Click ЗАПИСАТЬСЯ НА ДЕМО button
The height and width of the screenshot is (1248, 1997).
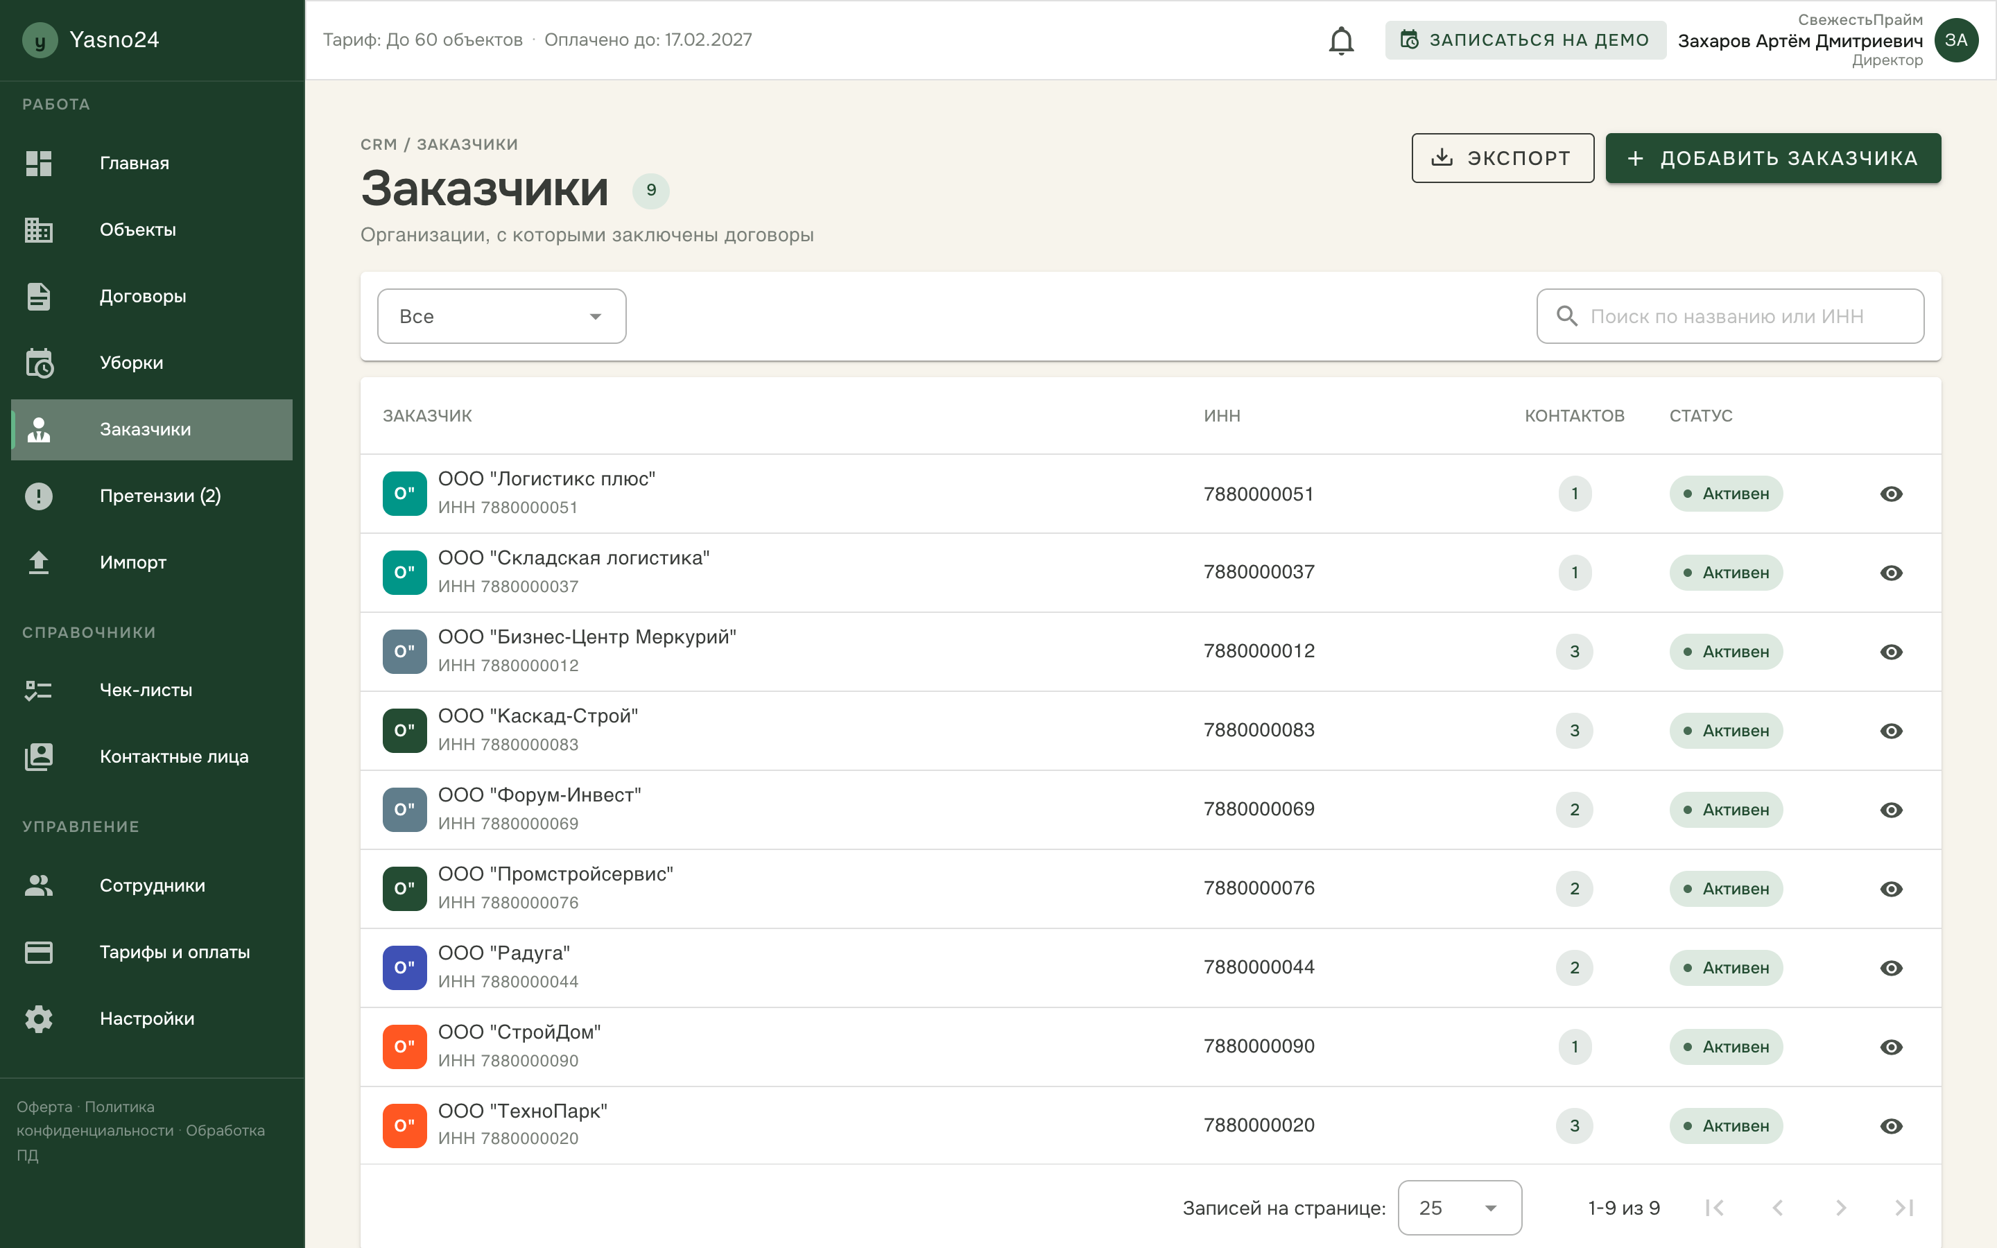(1525, 40)
